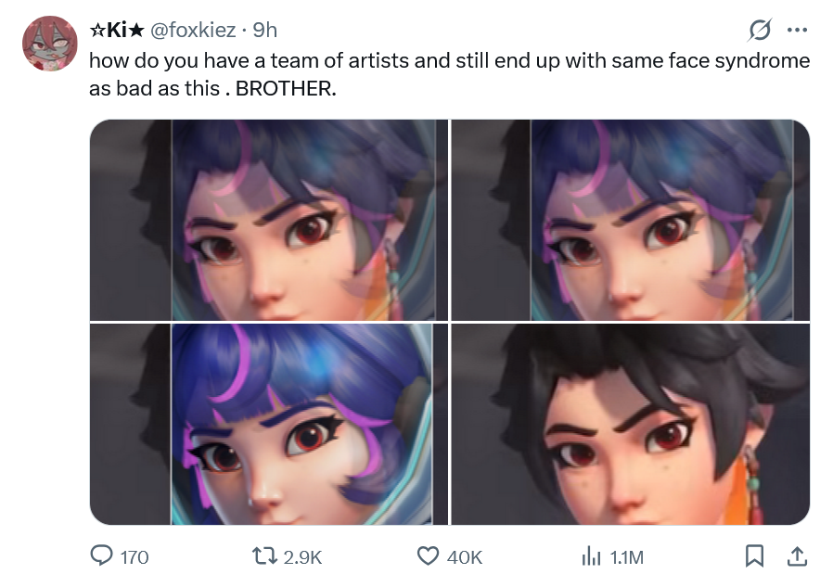The height and width of the screenshot is (587, 833).
Task: Click the 2.9K reposts count
Action: coord(301,557)
